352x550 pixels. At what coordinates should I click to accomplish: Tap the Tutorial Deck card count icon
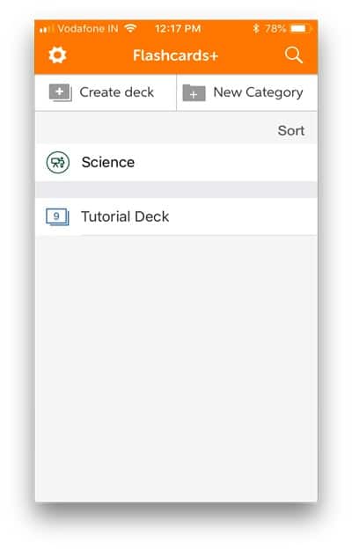57,216
